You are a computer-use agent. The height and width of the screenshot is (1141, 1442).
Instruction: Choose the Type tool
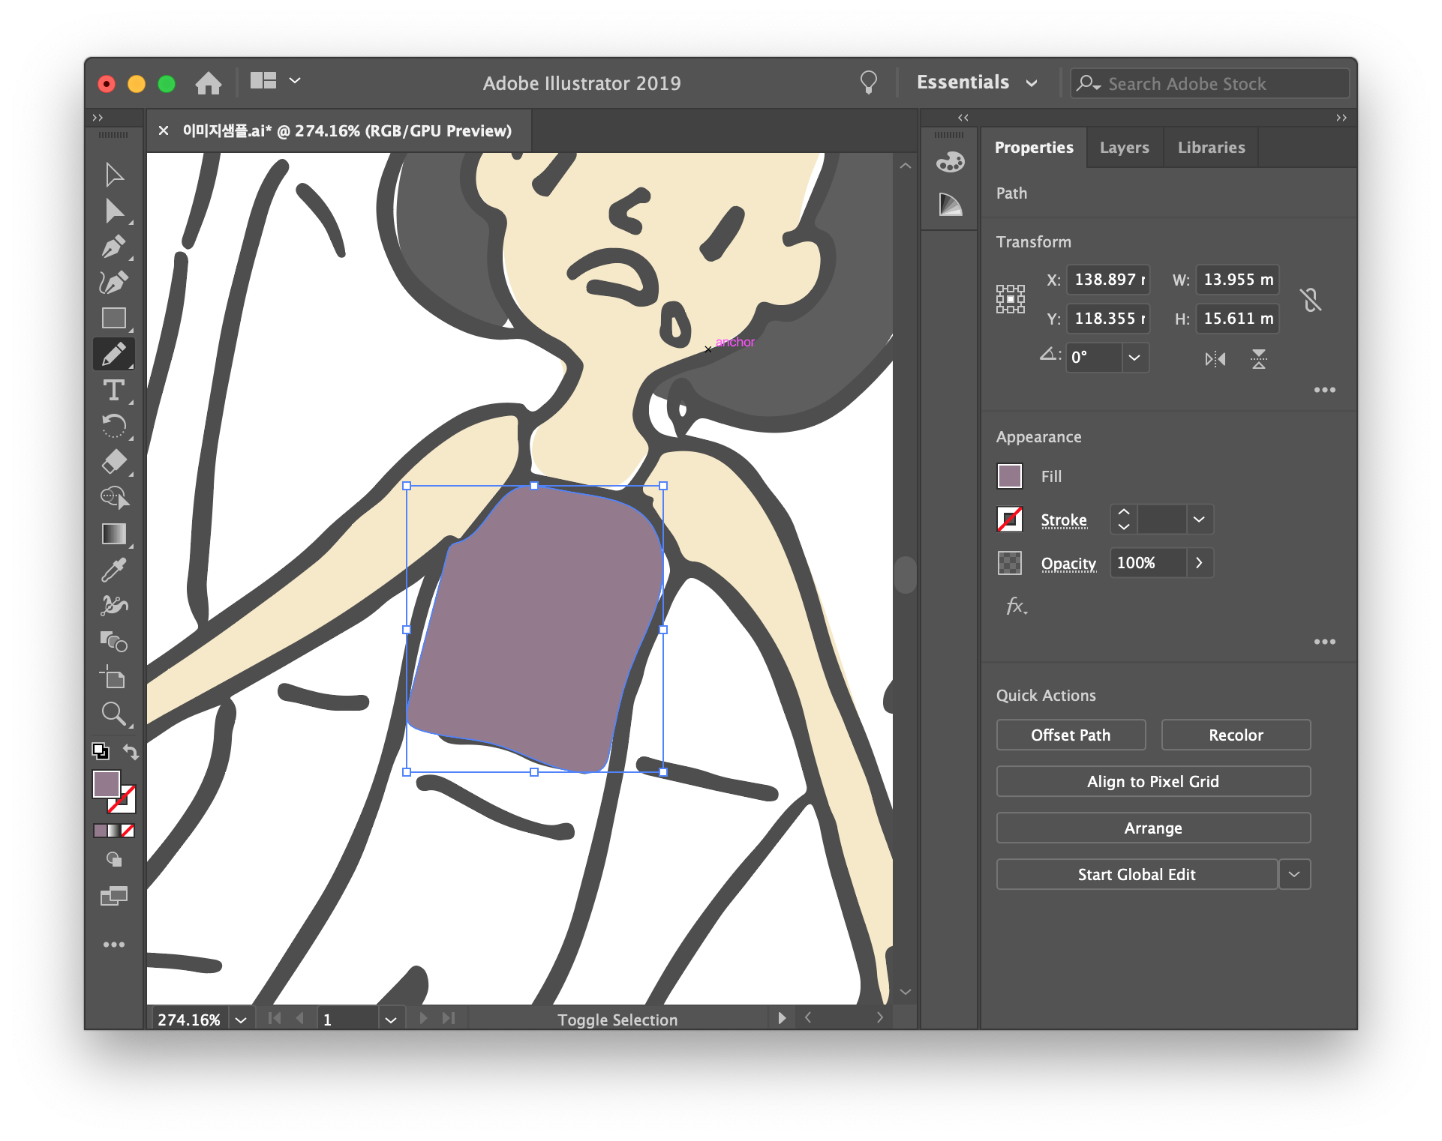coord(114,390)
